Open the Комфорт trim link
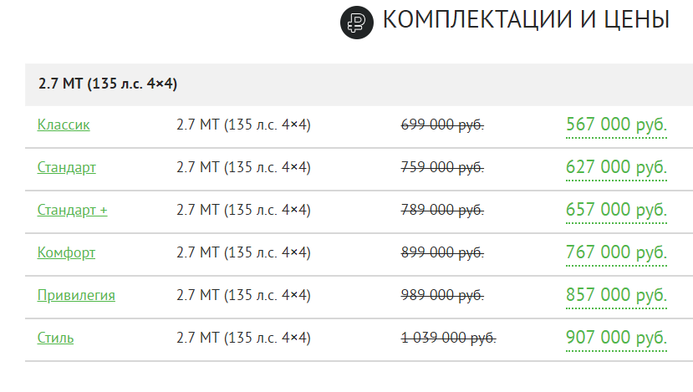 (x=66, y=252)
